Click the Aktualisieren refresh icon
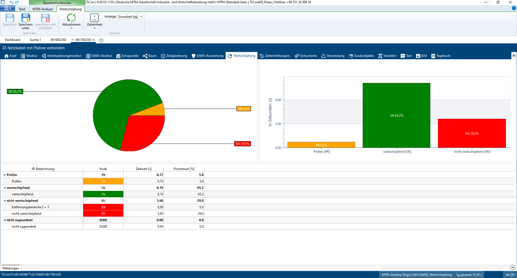This screenshot has height=278, width=517. [71, 18]
